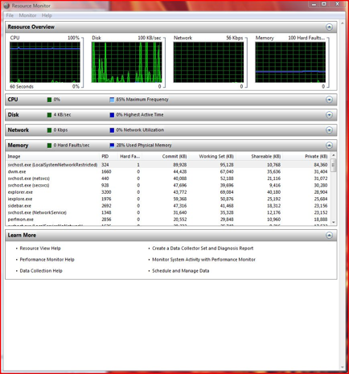Click the green Network 0 Kbps square
The image size is (349, 374).
(49, 130)
